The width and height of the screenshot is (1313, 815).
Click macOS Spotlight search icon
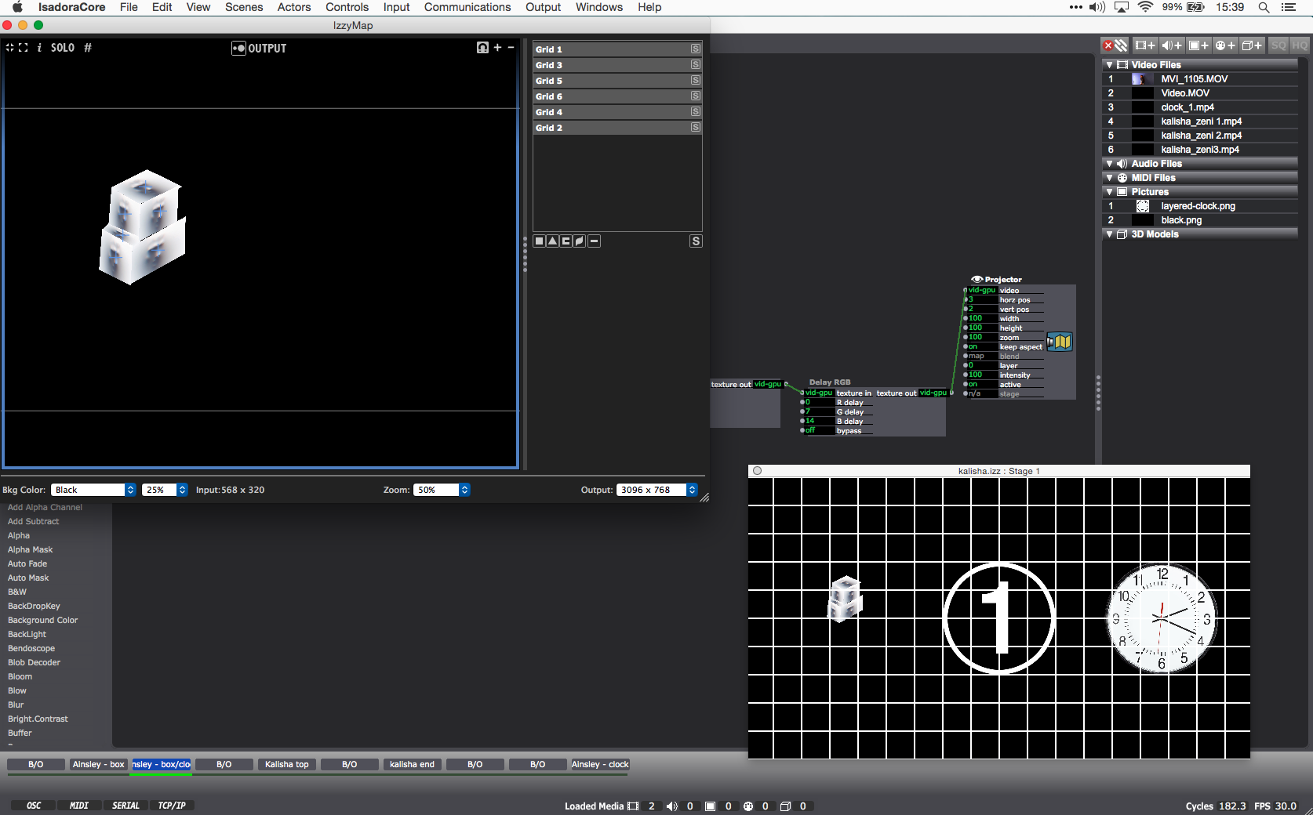point(1264,7)
